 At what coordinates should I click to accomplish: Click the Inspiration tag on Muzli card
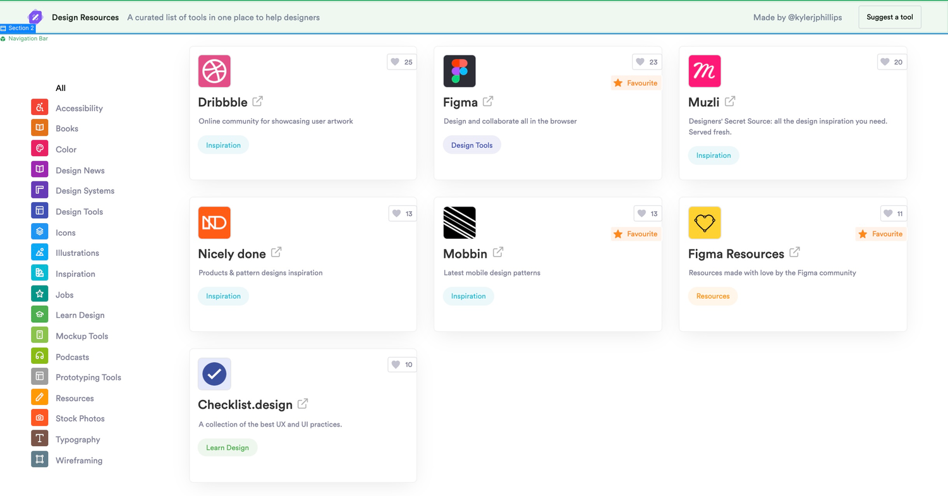tap(714, 155)
